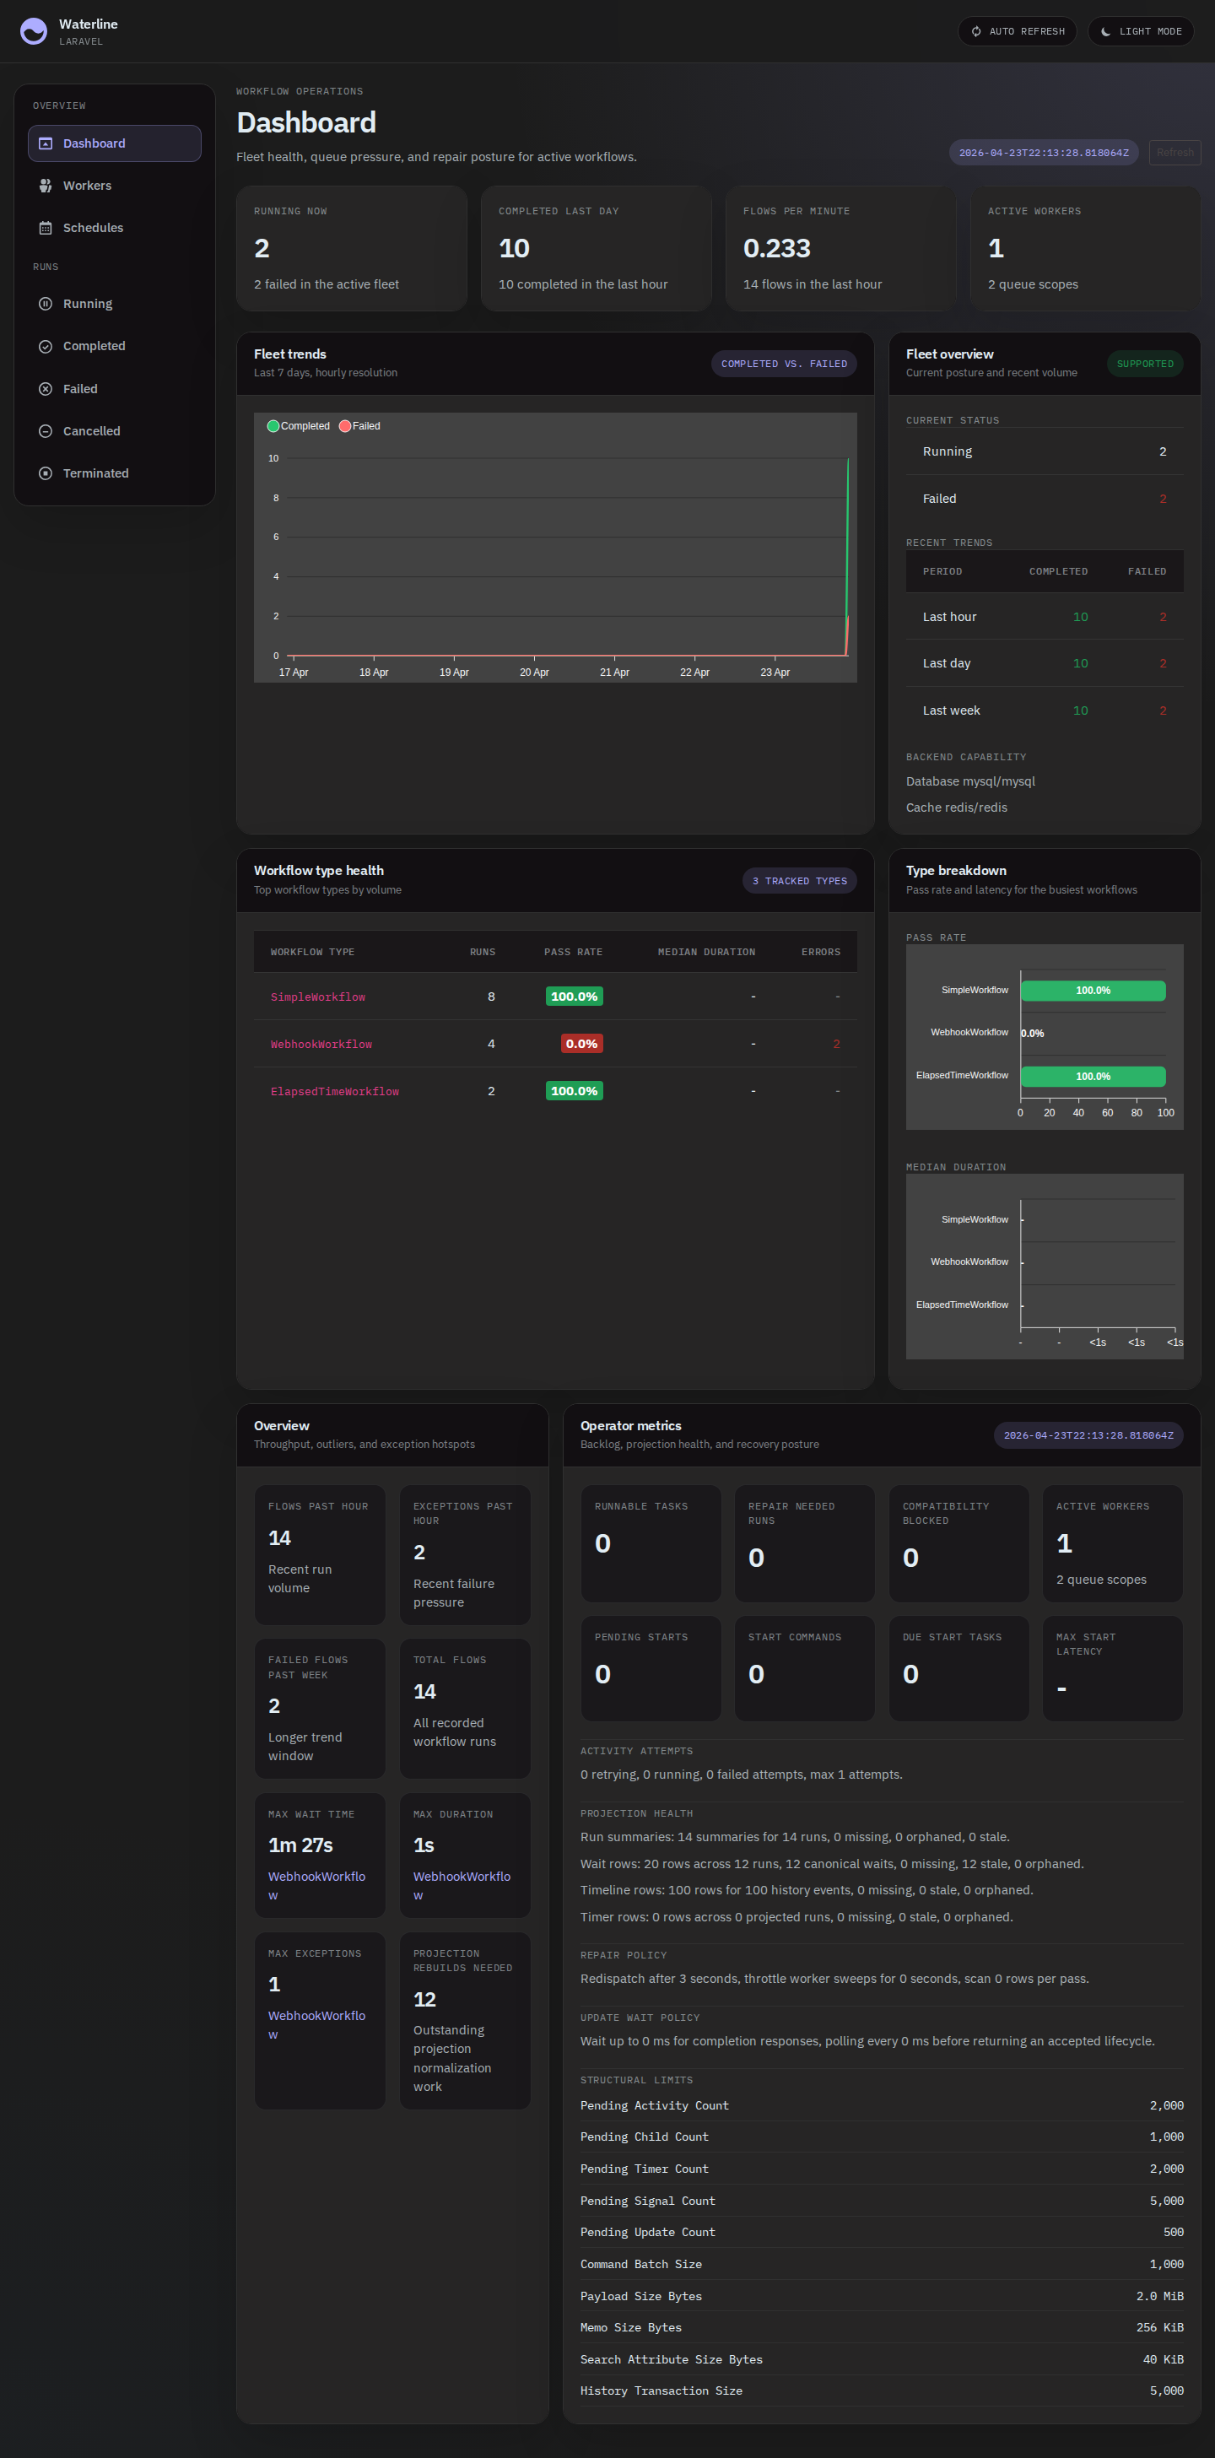Click the Exceptions Past Hour card
1215x2458 pixels.
(x=465, y=1555)
